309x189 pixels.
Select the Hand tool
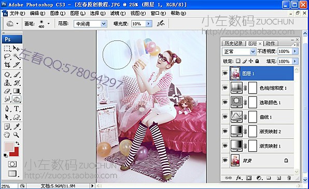[7, 135]
